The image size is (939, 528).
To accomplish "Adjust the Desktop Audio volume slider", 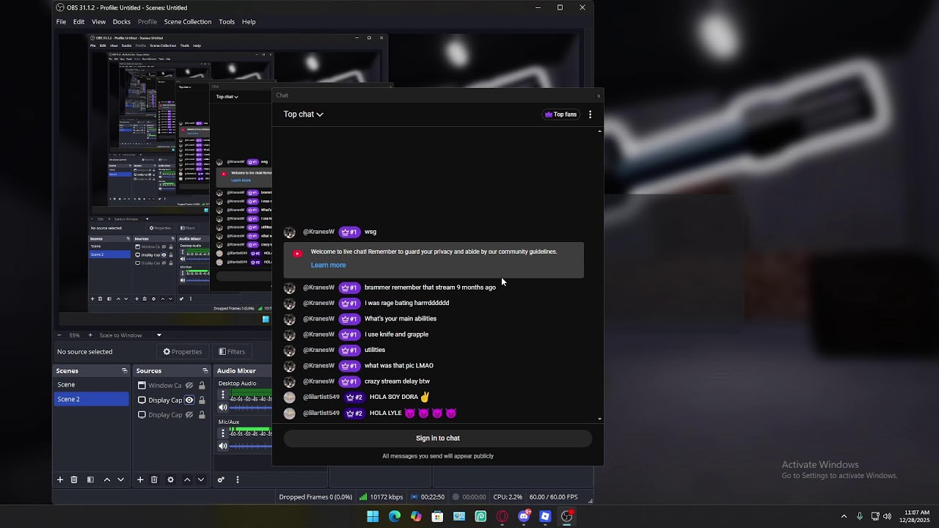I will (251, 408).
